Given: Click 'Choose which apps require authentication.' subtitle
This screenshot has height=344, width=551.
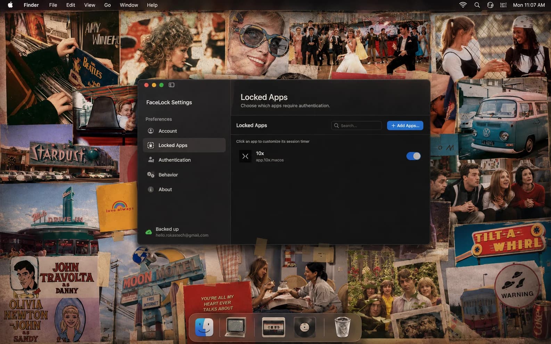Looking at the screenshot, I should (285, 105).
